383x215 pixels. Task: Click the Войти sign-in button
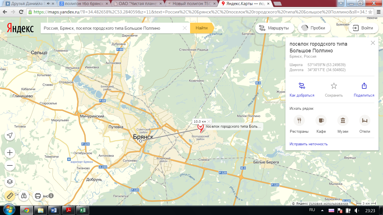pyautogui.click(x=363, y=28)
